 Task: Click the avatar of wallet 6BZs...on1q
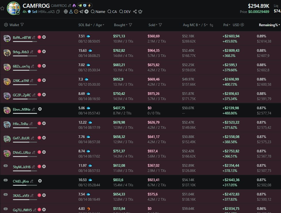click(x=7, y=67)
